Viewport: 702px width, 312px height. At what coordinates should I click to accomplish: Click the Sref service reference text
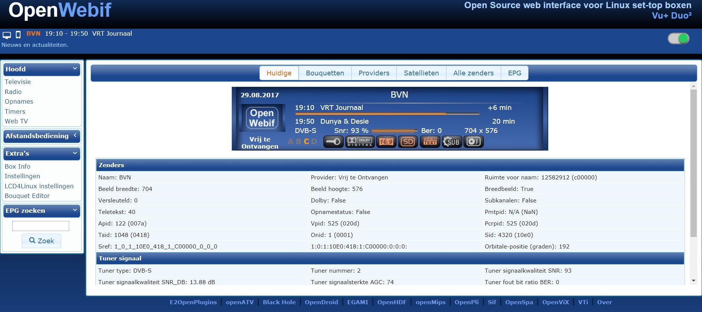point(158,247)
